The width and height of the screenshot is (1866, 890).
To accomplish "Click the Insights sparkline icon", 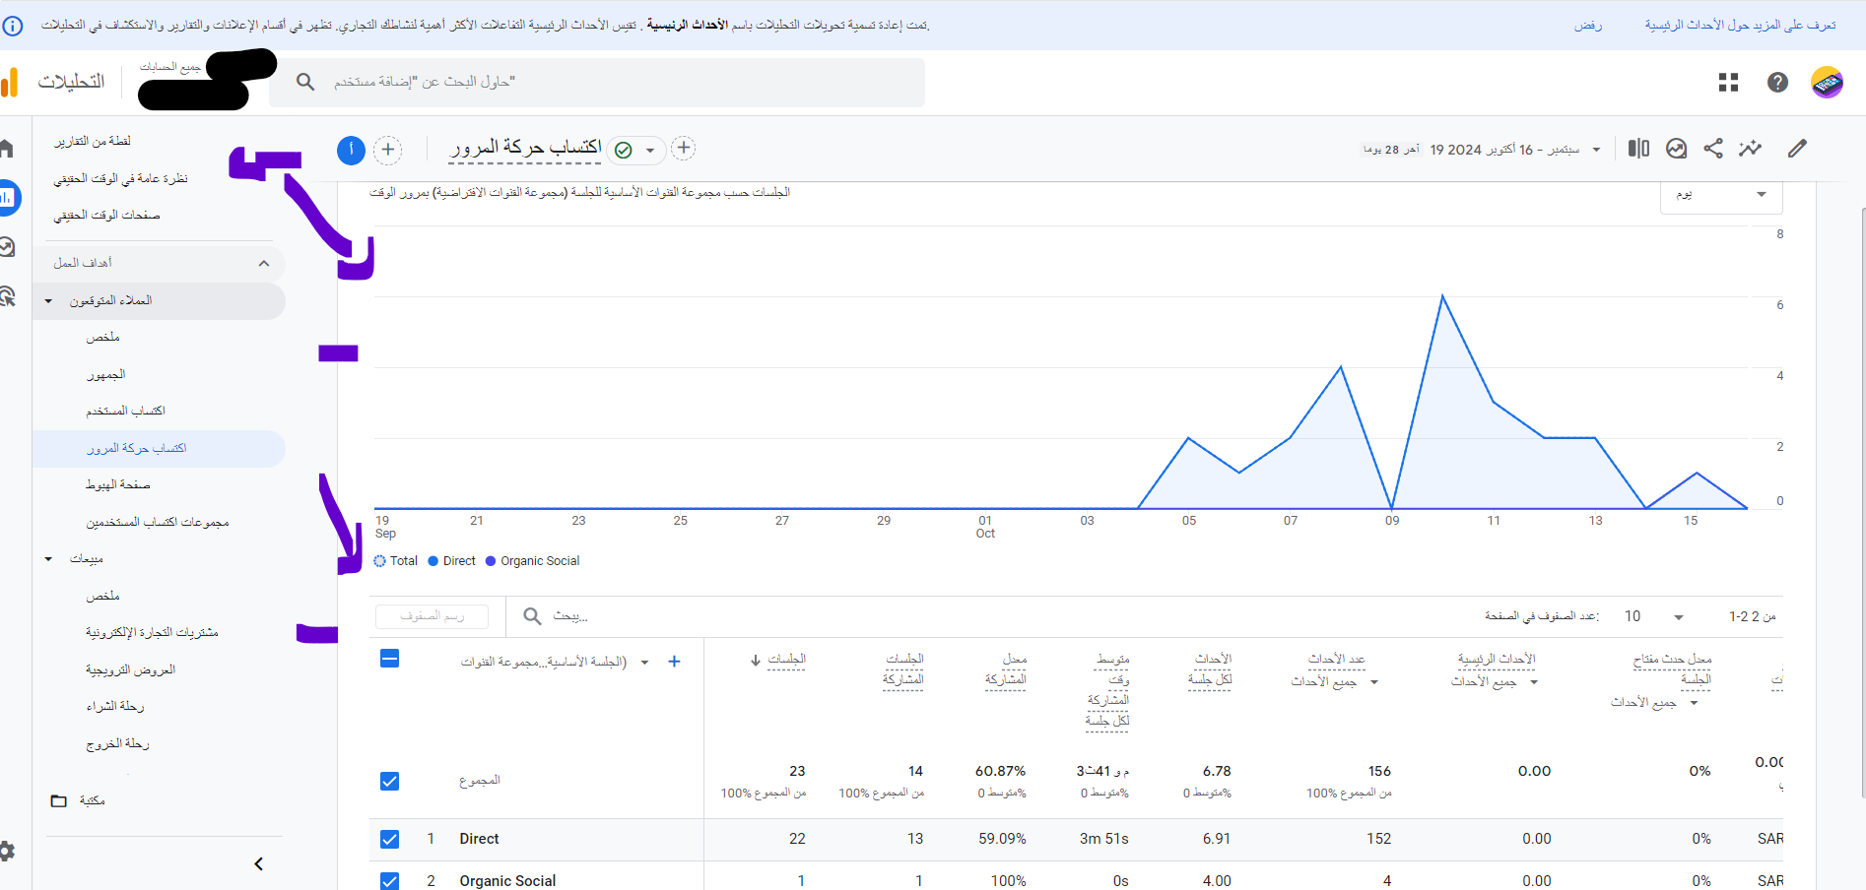I will [1750, 149].
